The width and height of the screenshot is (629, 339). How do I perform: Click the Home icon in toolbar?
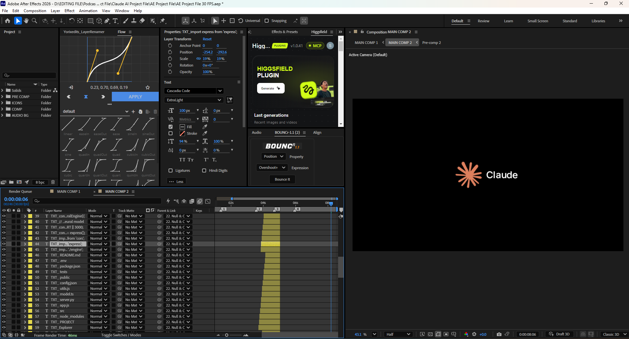[8, 21]
